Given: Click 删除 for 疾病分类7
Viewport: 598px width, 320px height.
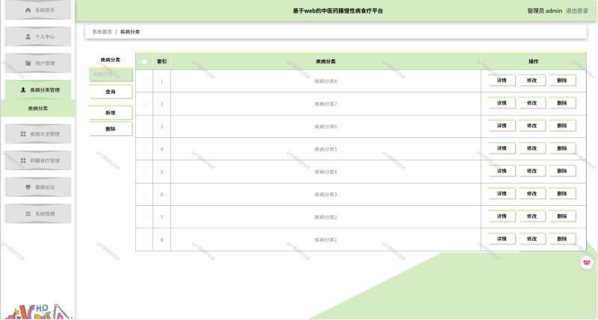Looking at the screenshot, I should [x=562, y=103].
